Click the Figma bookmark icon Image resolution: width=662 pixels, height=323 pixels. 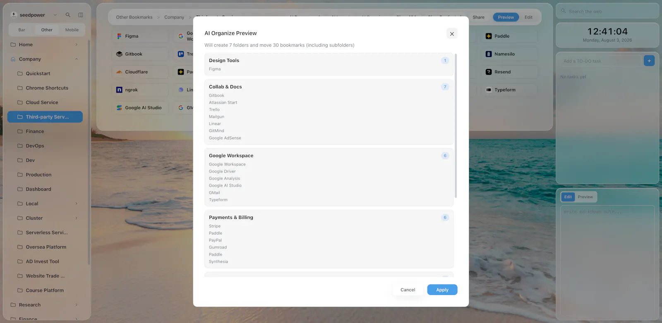tap(119, 36)
